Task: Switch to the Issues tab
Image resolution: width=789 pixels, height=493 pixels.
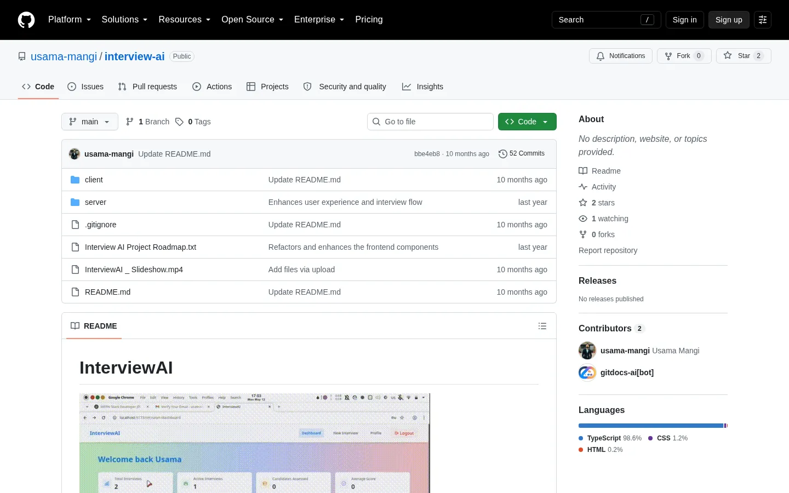Action: point(85,87)
